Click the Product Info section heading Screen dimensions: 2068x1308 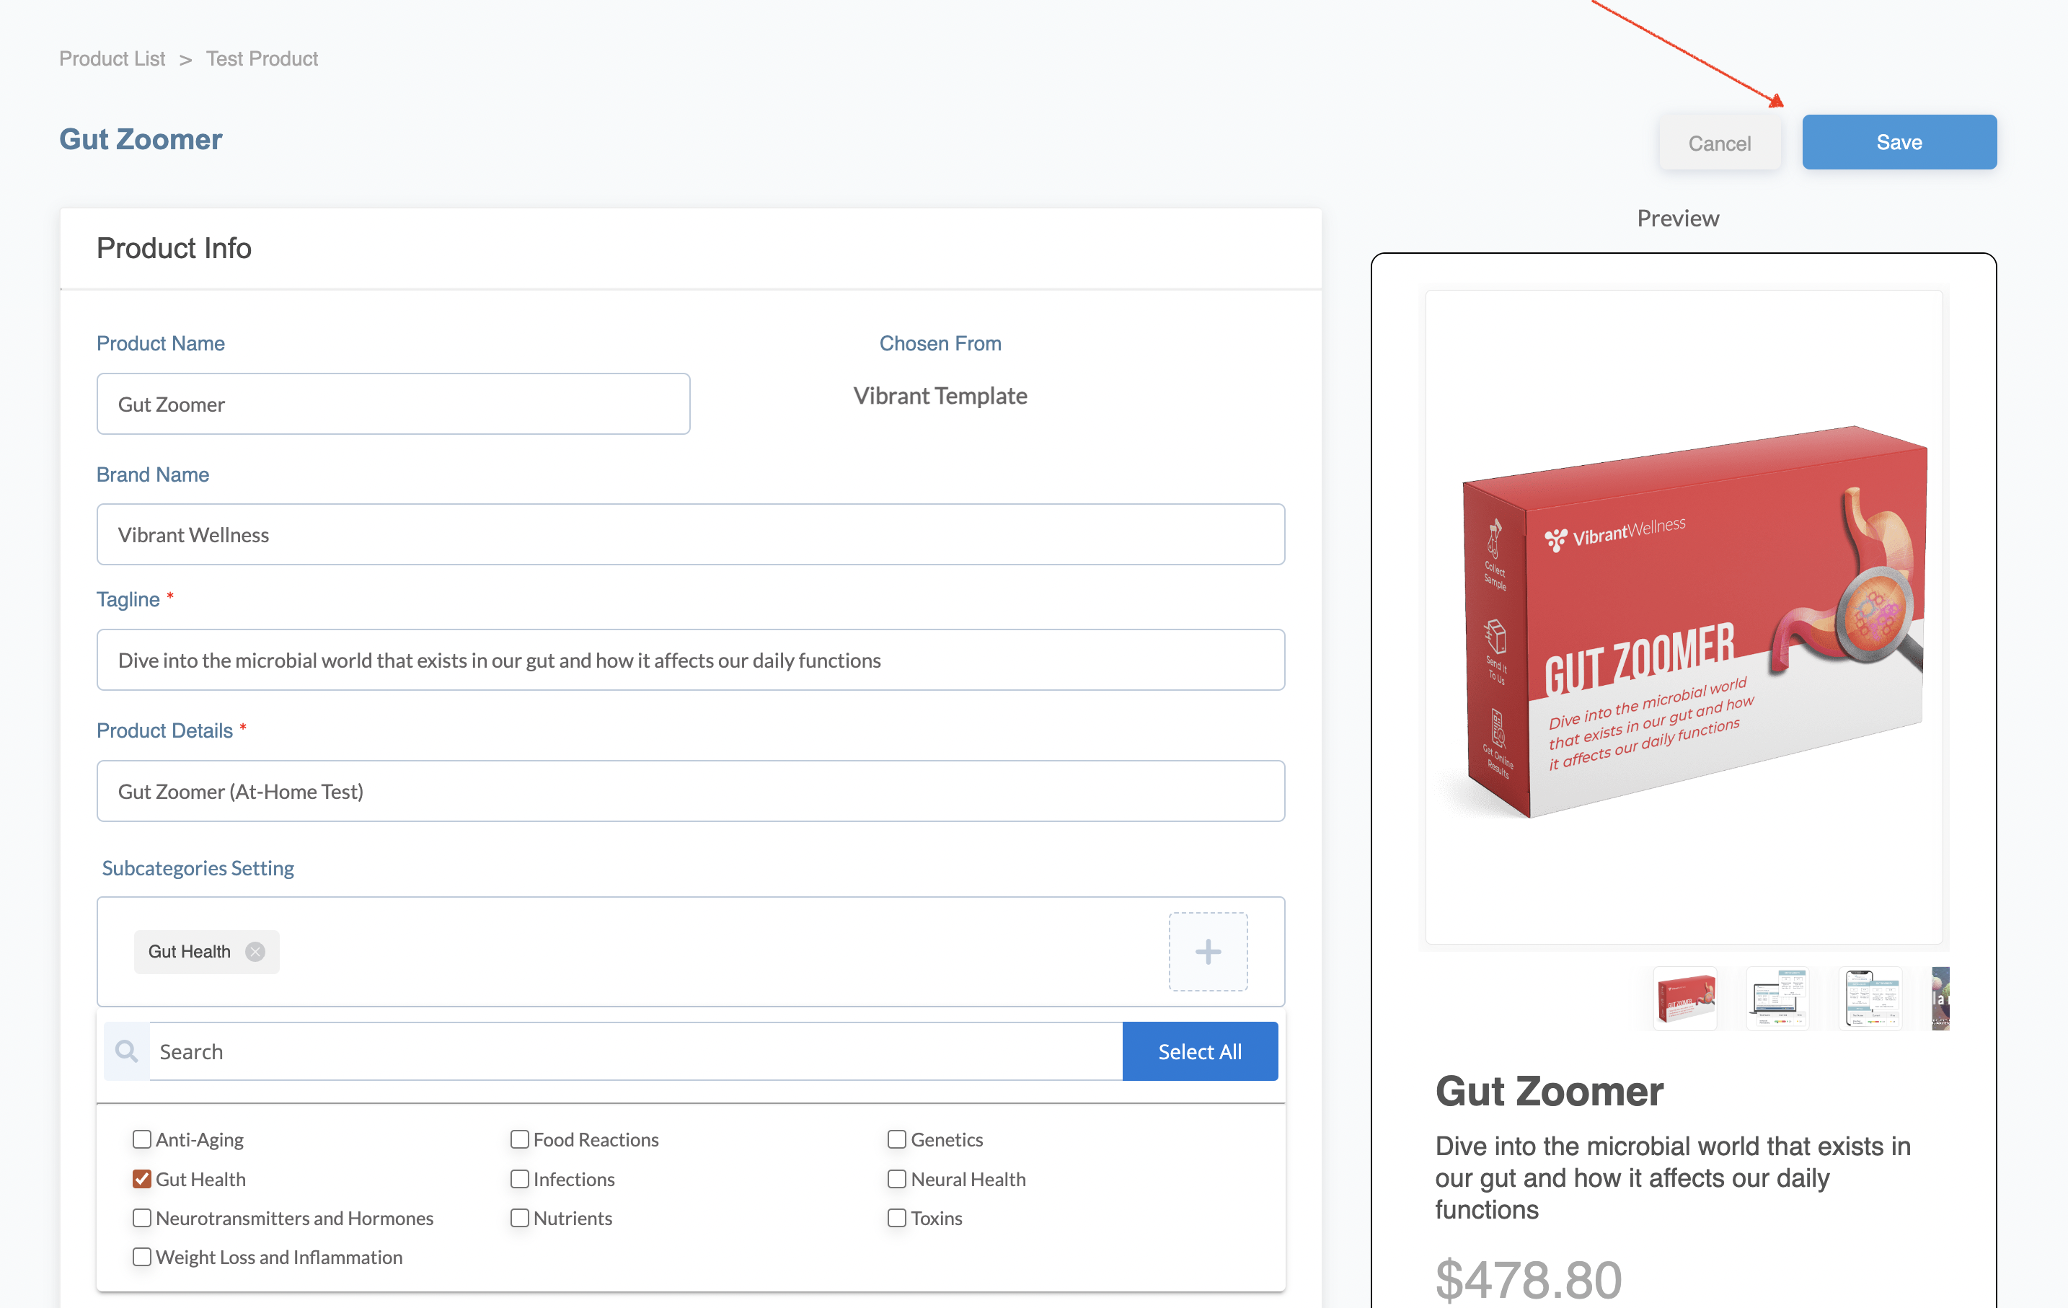click(174, 248)
